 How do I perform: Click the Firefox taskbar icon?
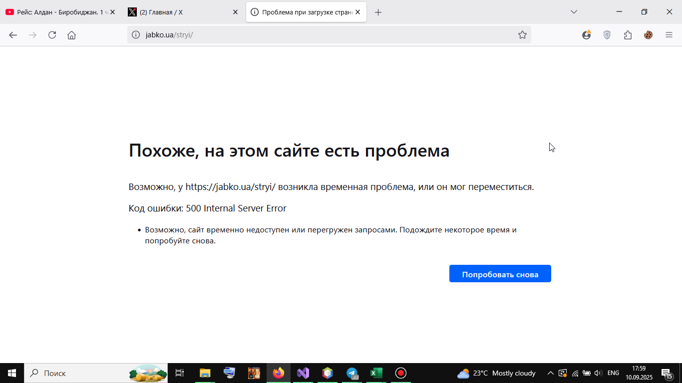279,373
